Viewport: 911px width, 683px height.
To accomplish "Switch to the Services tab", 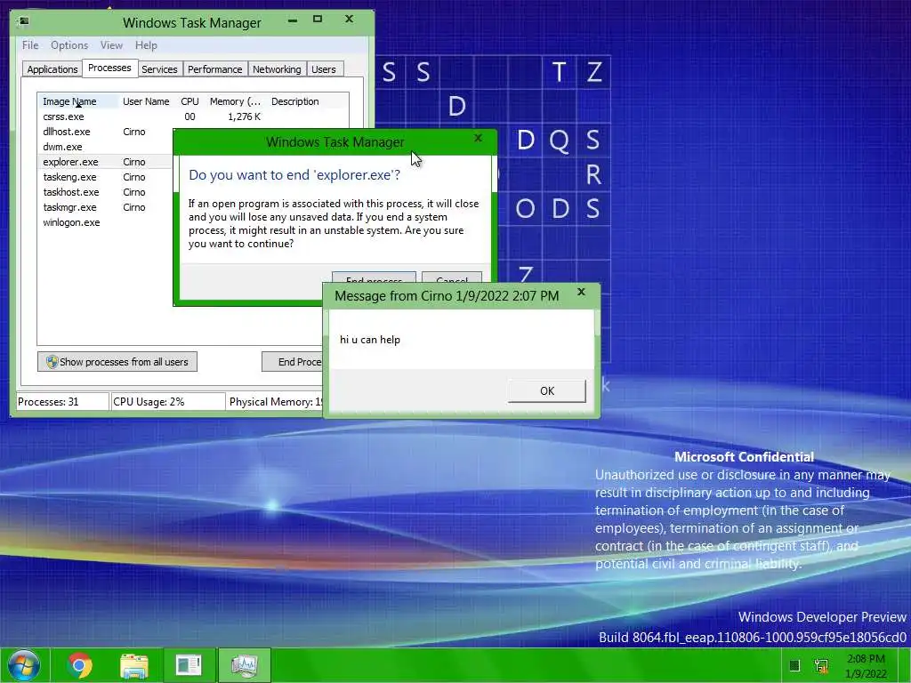I will pyautogui.click(x=160, y=69).
